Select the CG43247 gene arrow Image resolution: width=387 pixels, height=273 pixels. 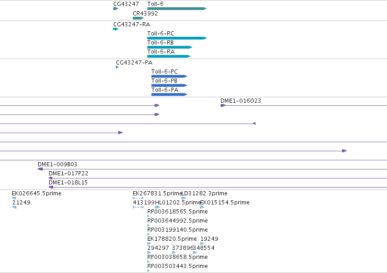(x=116, y=9)
